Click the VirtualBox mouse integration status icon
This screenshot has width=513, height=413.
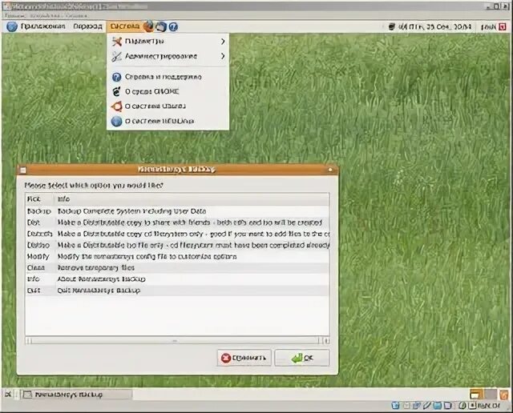click(463, 406)
